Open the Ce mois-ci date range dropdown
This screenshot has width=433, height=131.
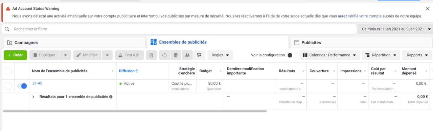coord(395,29)
